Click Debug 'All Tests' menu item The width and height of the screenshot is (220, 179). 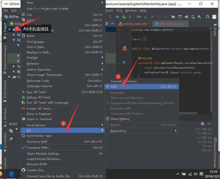(x=63, y=97)
